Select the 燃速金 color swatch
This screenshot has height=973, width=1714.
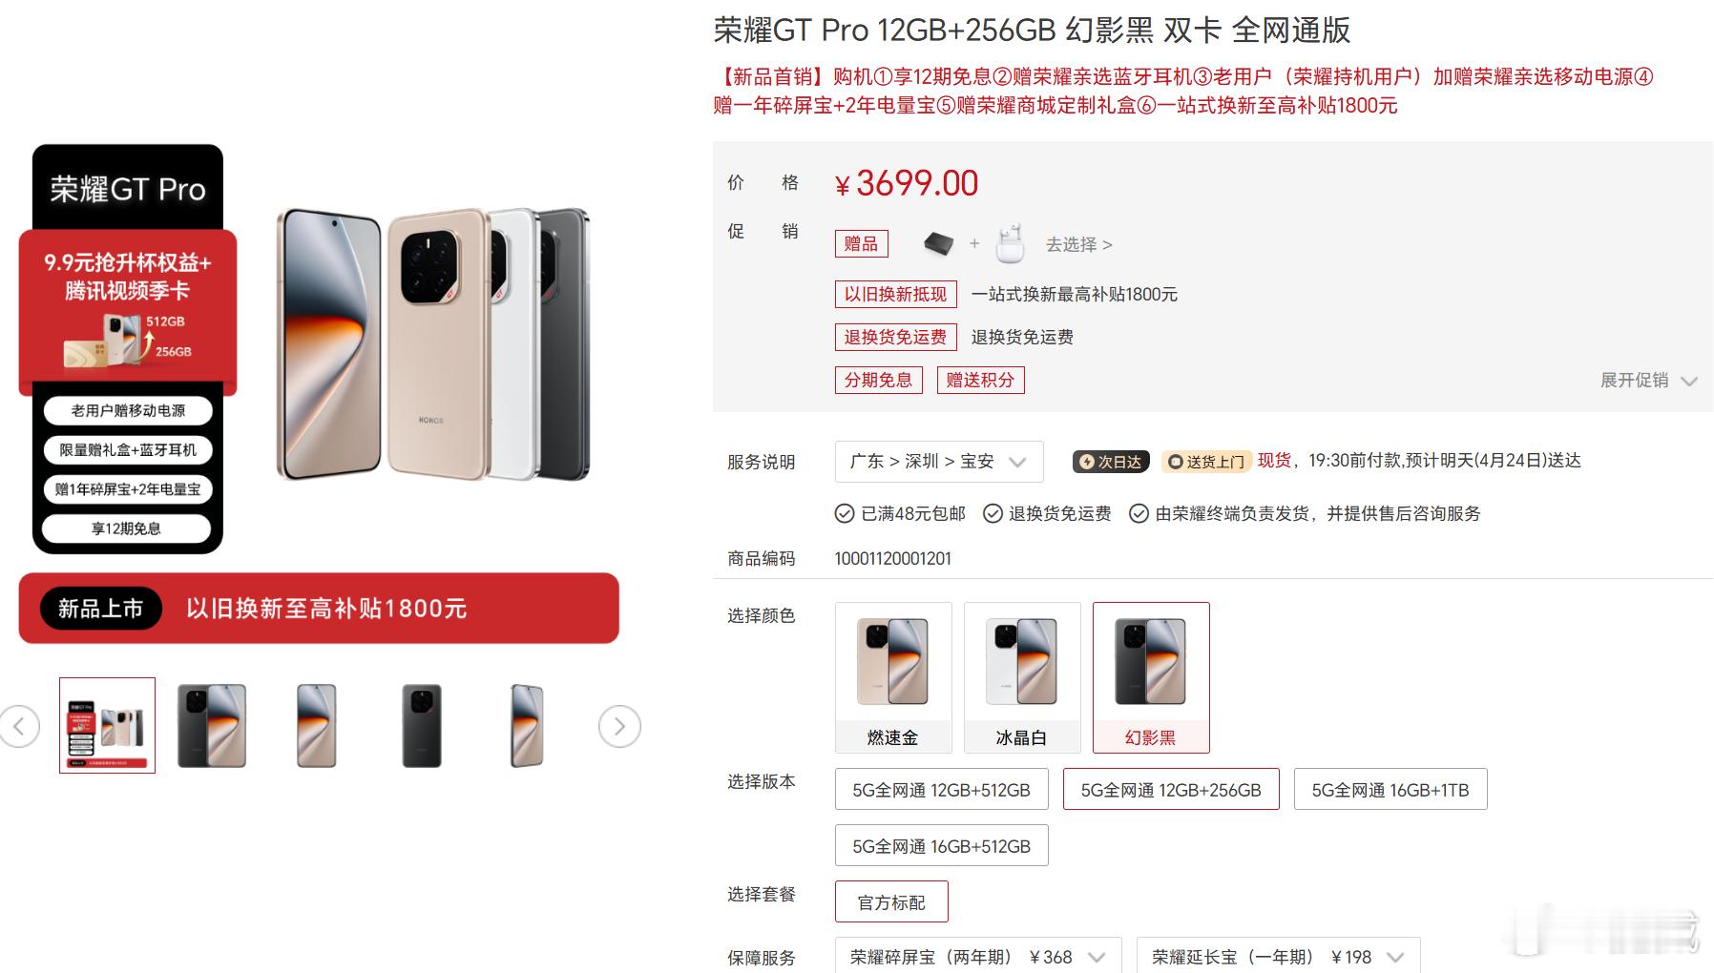(x=893, y=677)
